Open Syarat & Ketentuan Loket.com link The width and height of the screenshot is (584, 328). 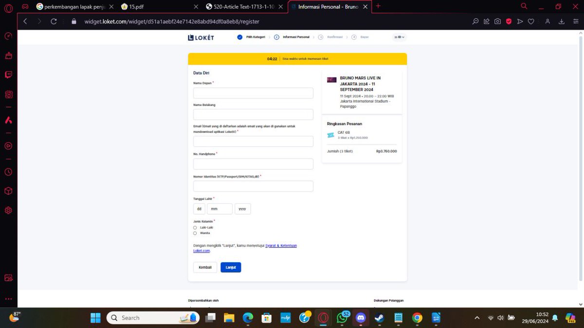pyautogui.click(x=281, y=246)
